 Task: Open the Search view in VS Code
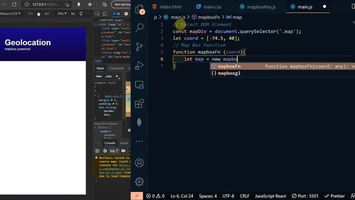(x=139, y=27)
